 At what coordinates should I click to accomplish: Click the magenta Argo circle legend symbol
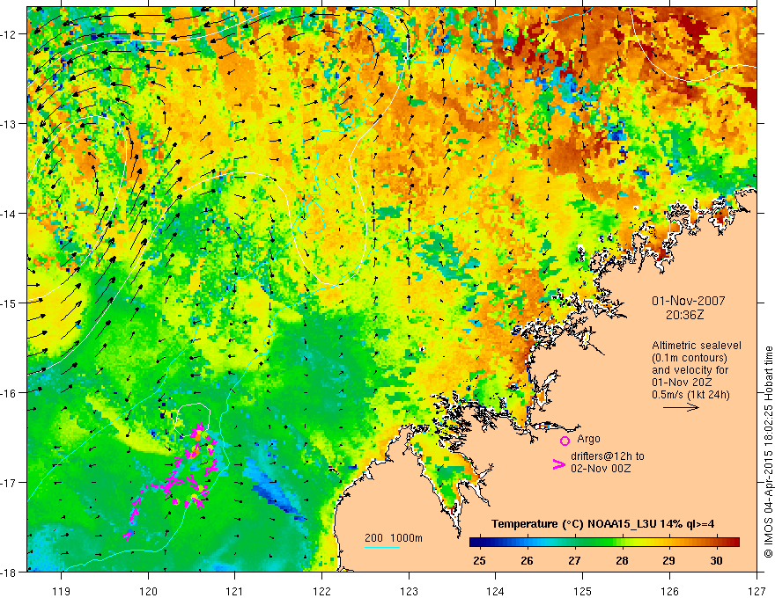coord(565,441)
